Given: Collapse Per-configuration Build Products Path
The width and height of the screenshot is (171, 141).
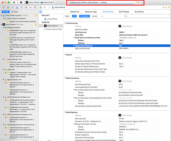Looking at the screenshot, I should tap(74, 90).
